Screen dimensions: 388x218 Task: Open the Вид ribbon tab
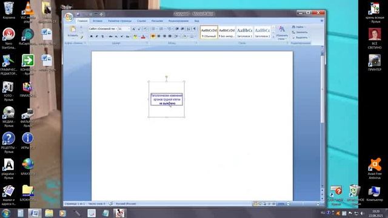pos(196,21)
